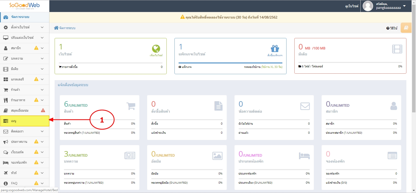Click the warning triangle beside สมาชิก
This screenshot has width=416, height=193.
[x=36, y=48]
